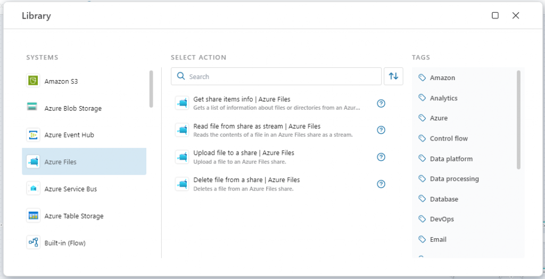The image size is (545, 279).
Task: Select Azure Event Hub system
Action: pos(84,135)
